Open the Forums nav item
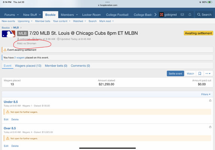Viewport: 215px width, 150px height. point(10,15)
